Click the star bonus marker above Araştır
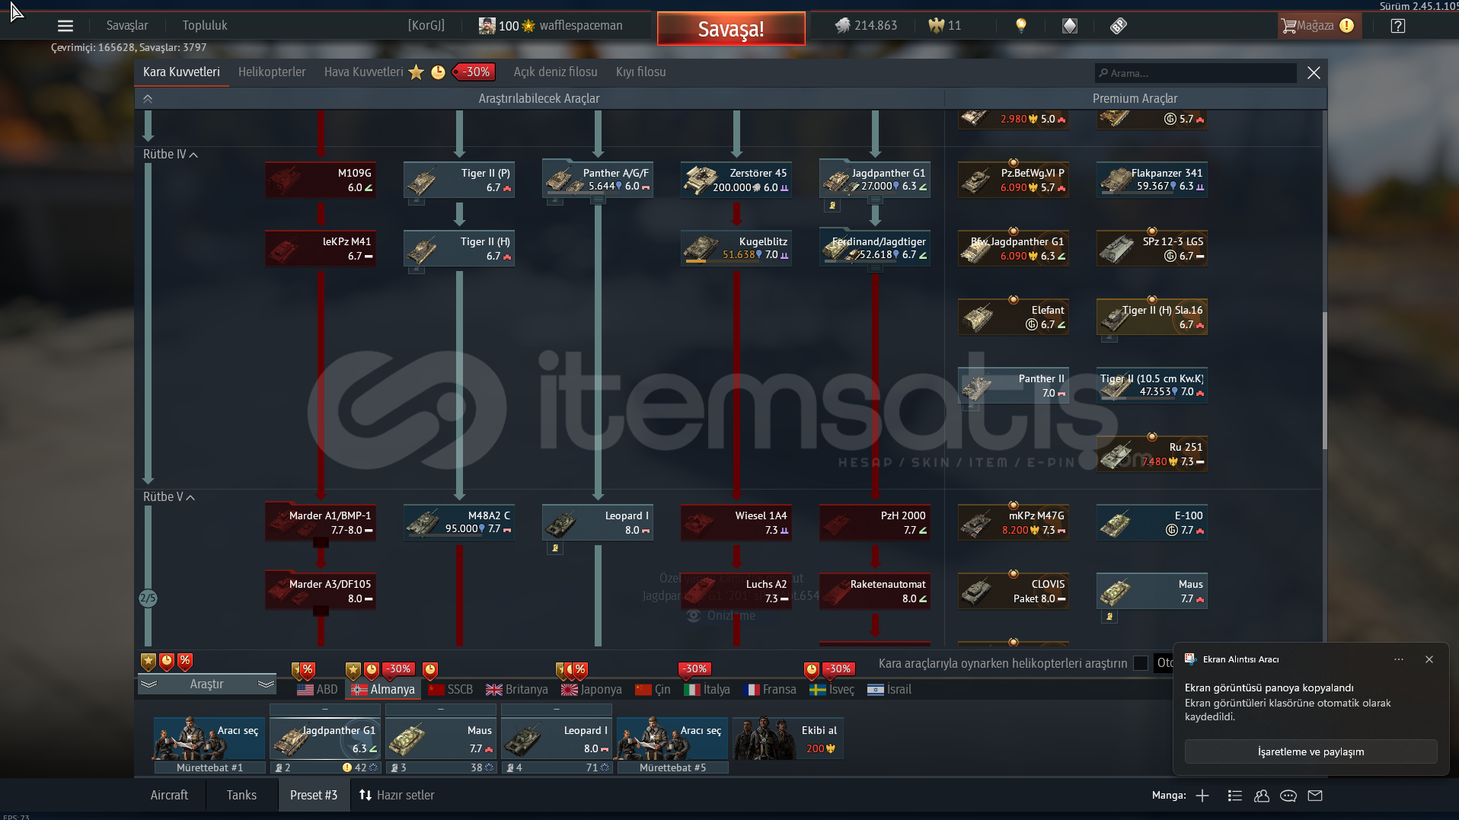This screenshot has width=1459, height=820. click(148, 661)
